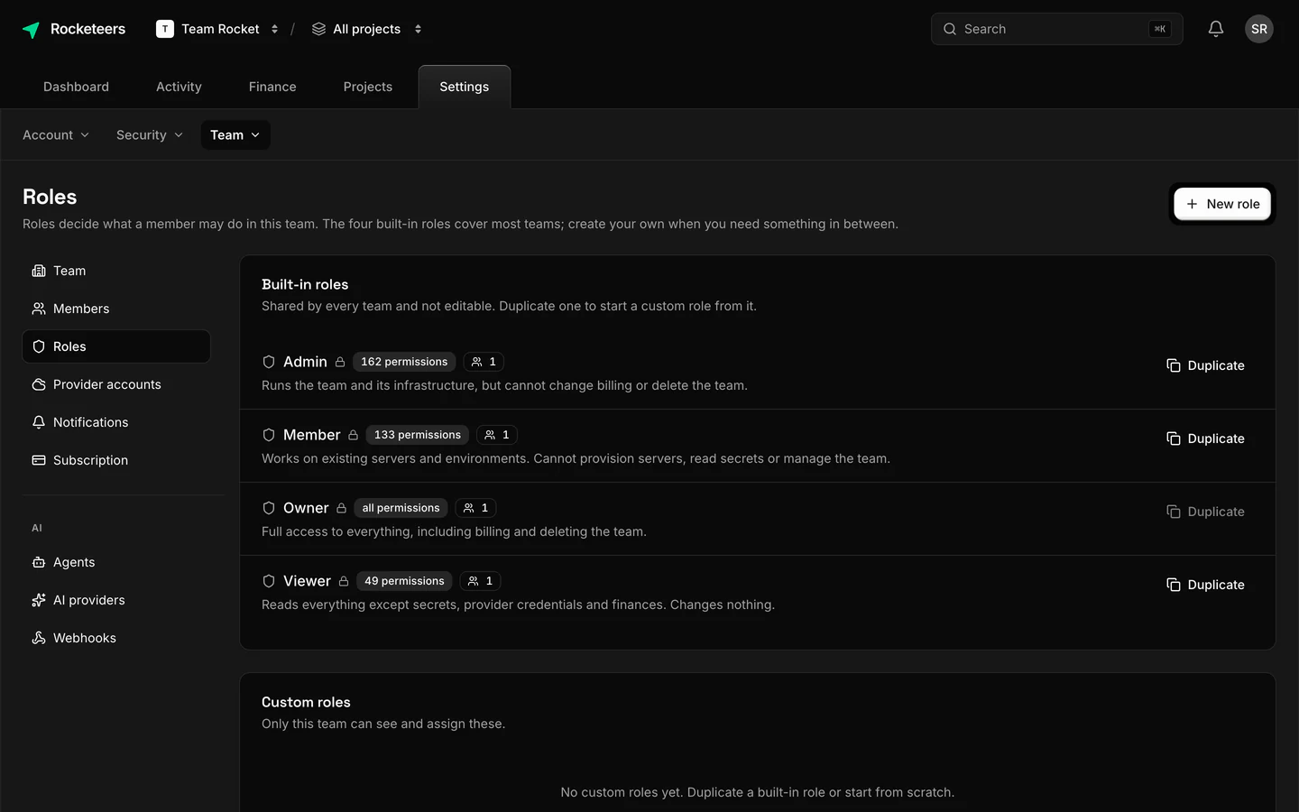Switch to the Activity tab

tap(179, 87)
